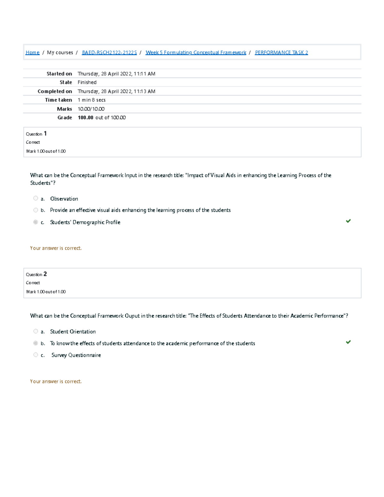Click the Question 2 header box

[x=192, y=282]
